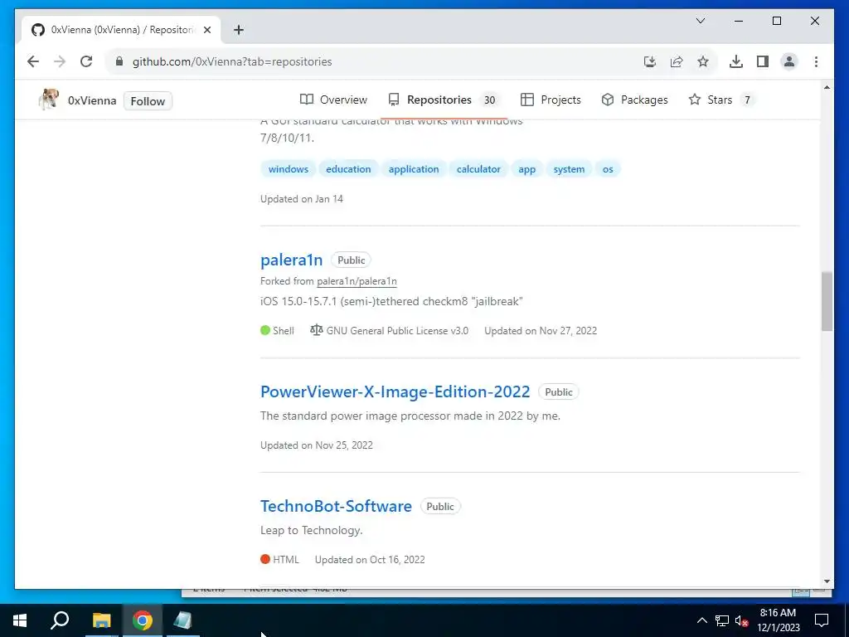Open Chrome downloads
The image size is (849, 637).
(x=736, y=61)
